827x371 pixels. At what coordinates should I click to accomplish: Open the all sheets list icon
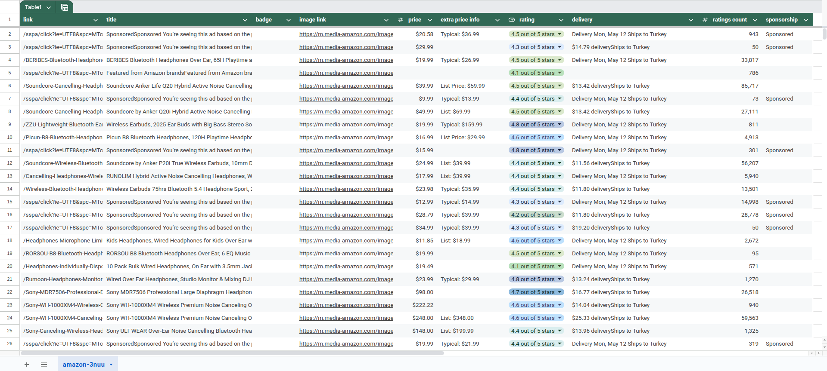coord(44,365)
